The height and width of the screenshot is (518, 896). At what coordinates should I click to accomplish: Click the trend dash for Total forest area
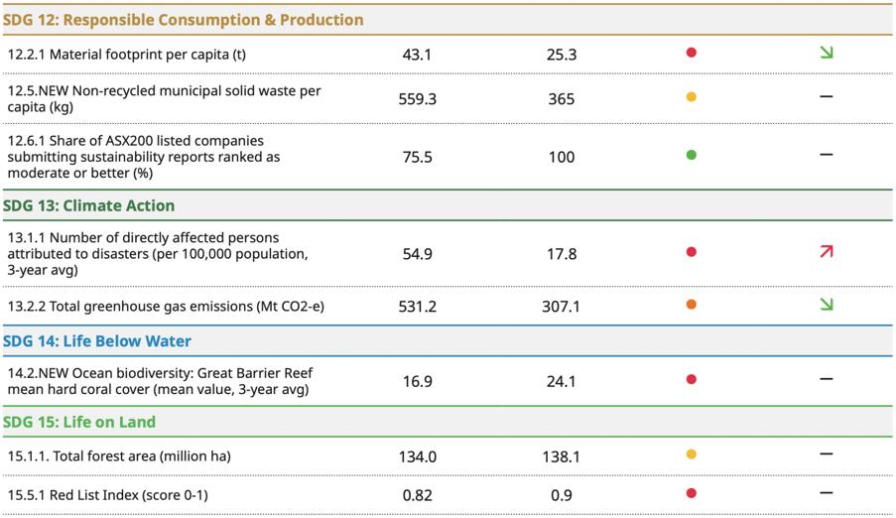[x=826, y=454]
